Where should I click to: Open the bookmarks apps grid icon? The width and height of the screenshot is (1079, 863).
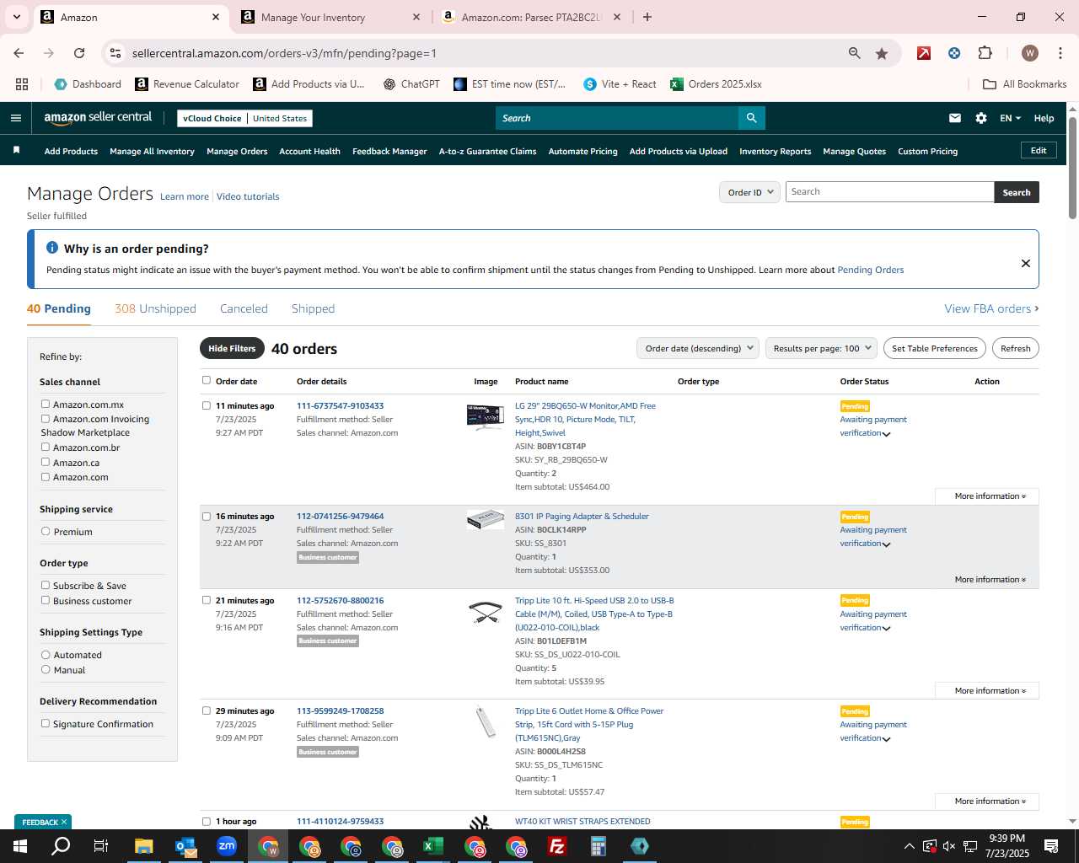(22, 84)
